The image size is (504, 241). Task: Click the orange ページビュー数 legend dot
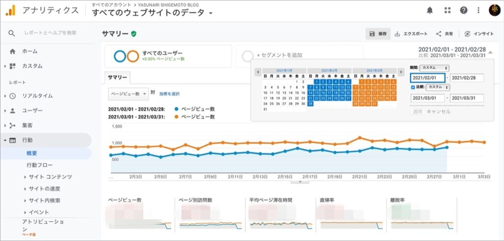176,117
